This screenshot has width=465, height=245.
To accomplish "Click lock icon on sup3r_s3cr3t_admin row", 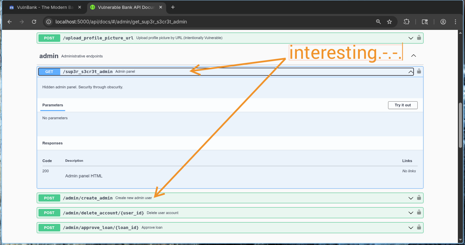I will [419, 71].
